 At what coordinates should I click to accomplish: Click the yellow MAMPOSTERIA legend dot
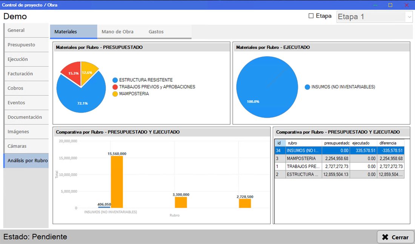point(115,94)
